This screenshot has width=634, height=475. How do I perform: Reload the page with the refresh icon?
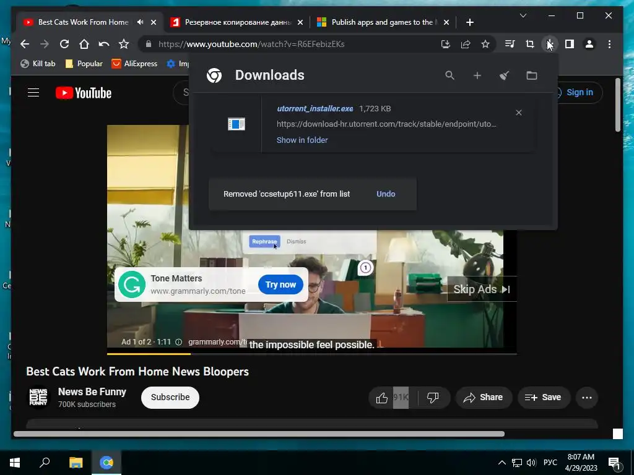coord(64,44)
